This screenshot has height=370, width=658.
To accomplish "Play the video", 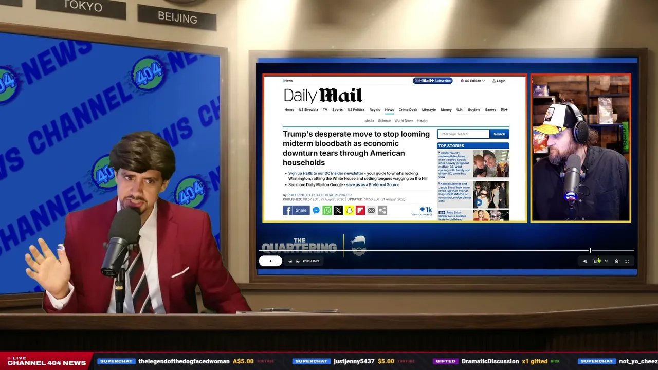I will coord(270,261).
